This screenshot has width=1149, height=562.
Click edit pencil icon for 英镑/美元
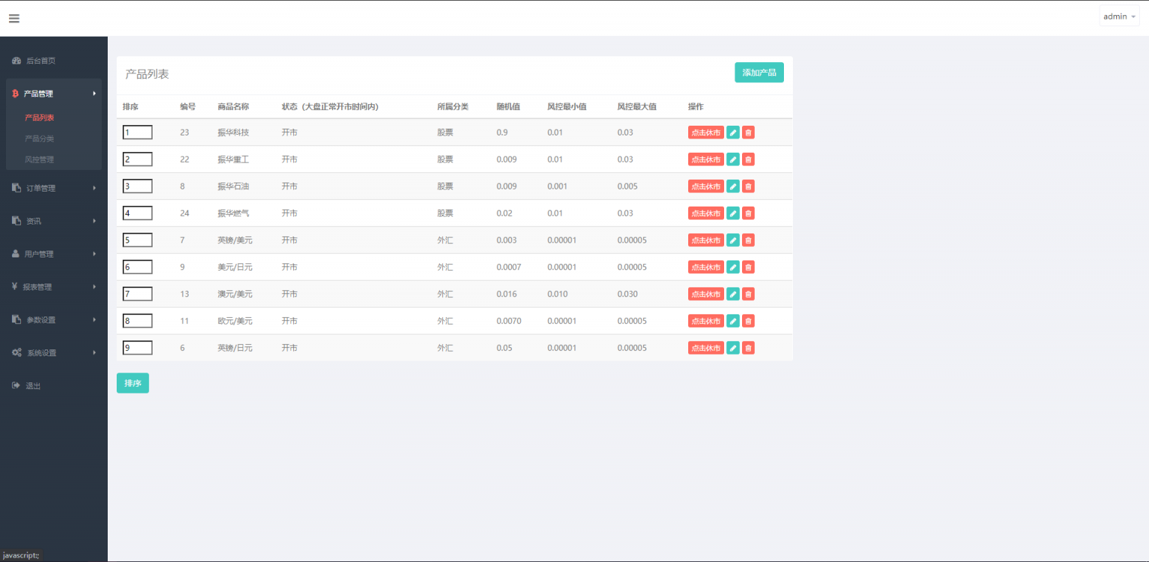coord(733,240)
